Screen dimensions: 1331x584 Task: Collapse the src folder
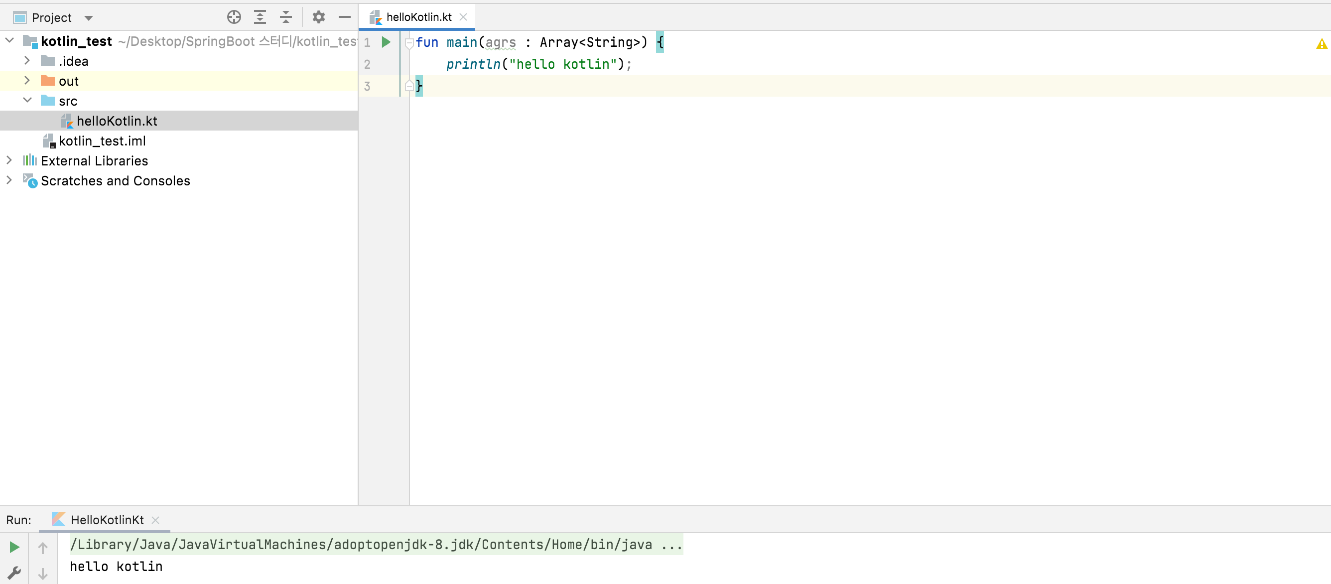[x=27, y=100]
